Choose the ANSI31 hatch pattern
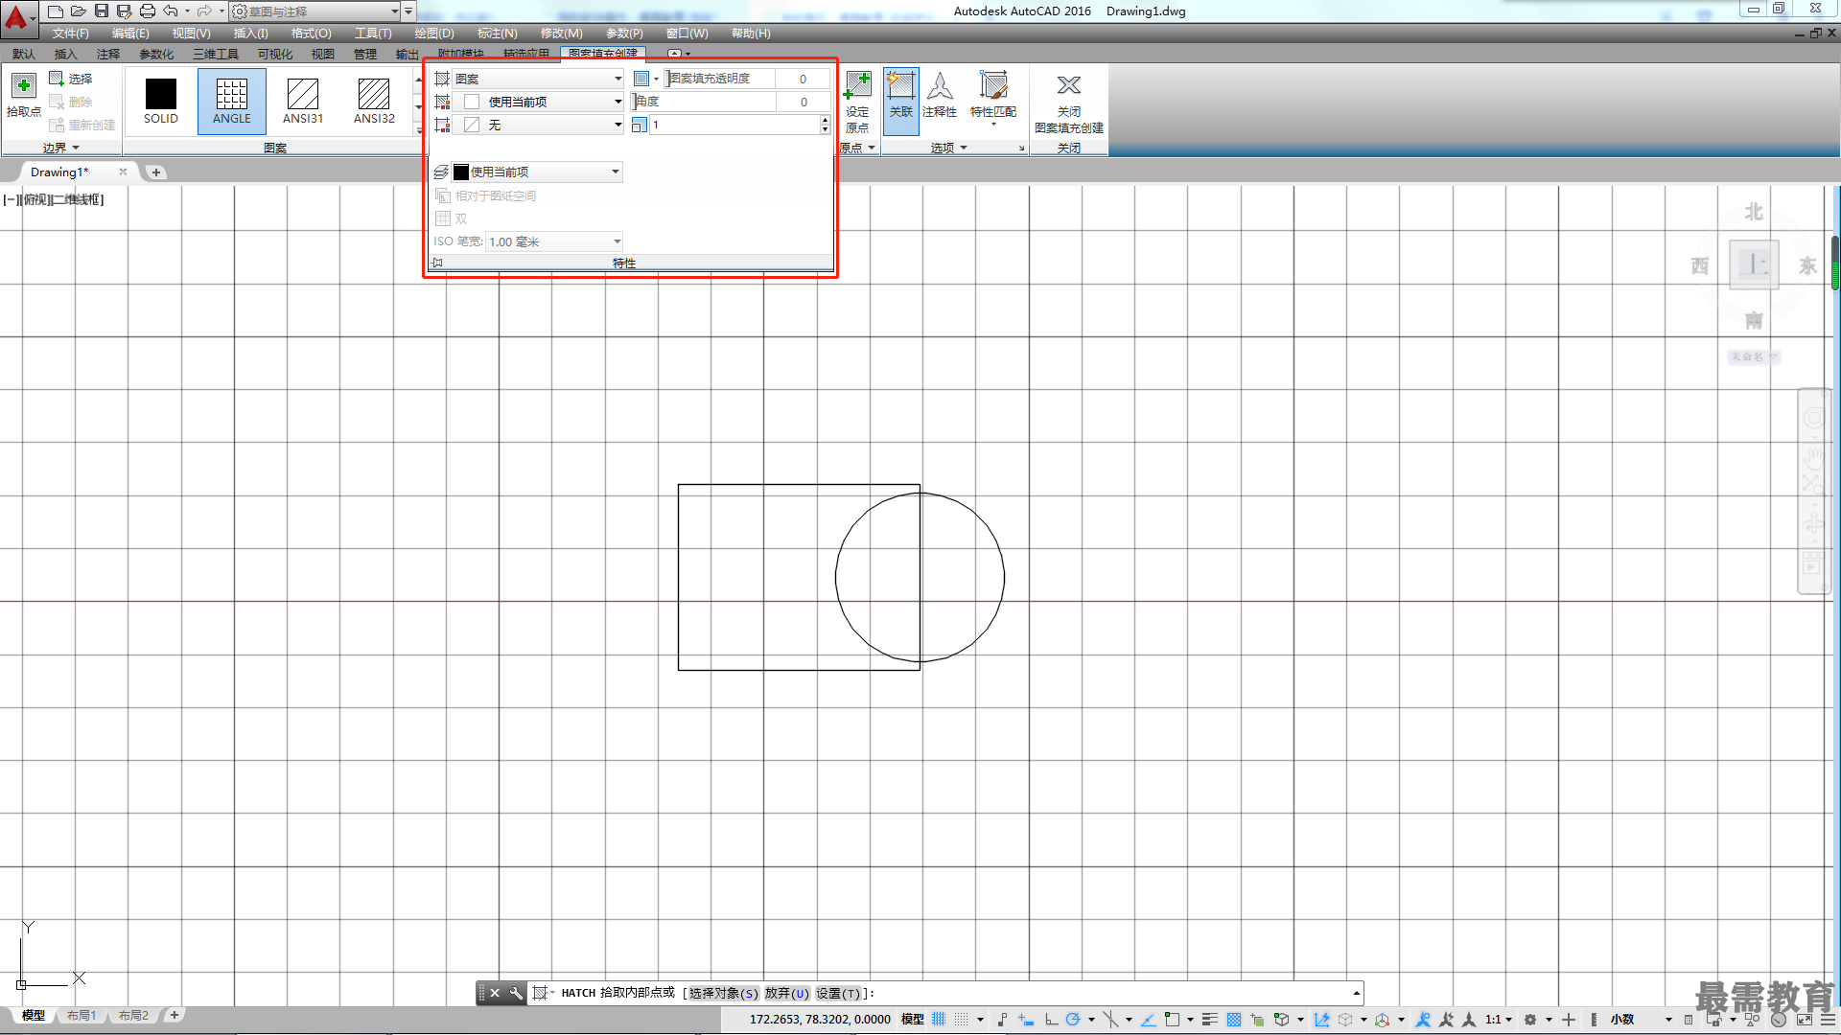 (x=302, y=101)
